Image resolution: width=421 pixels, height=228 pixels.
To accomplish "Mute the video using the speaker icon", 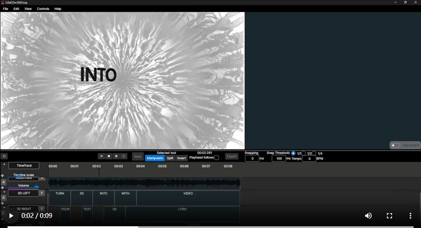I will (368, 216).
